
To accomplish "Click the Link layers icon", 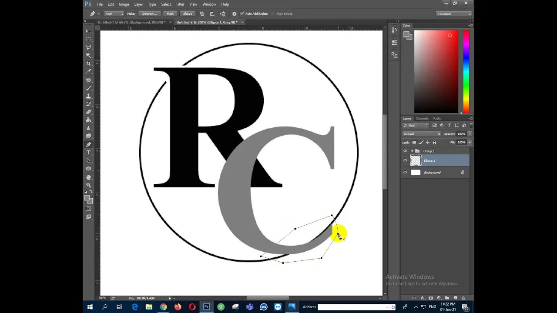I will 414,298.
